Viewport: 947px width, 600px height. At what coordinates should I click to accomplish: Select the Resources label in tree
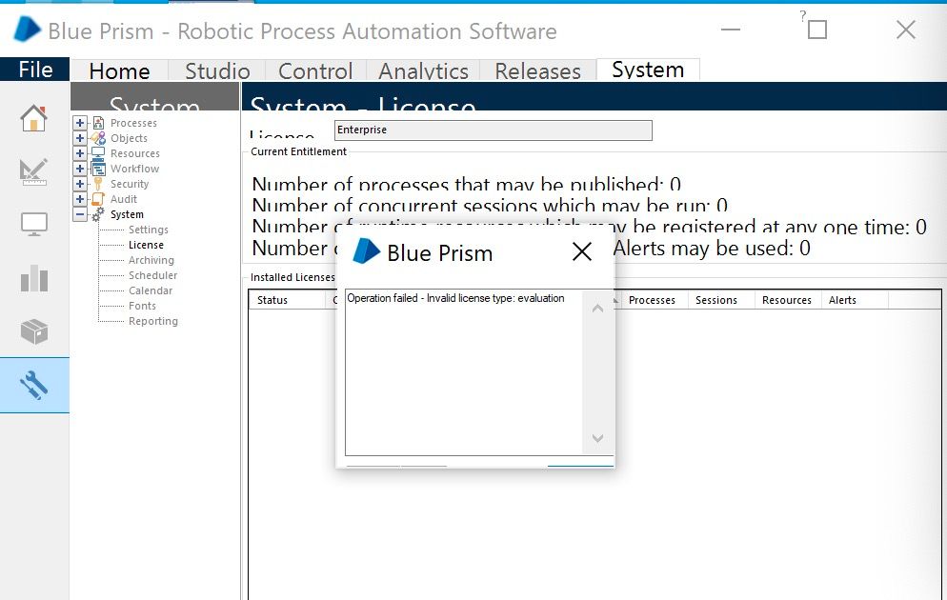click(134, 153)
